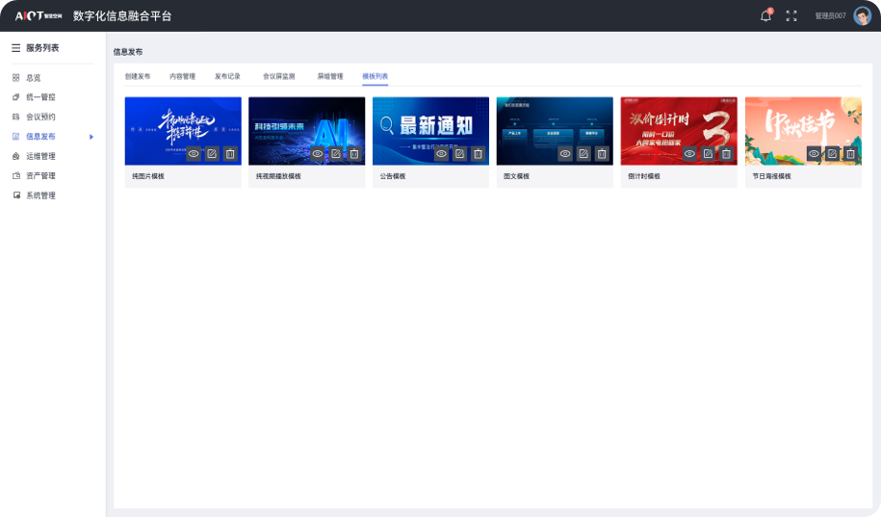Preview the 倒计时模板 template with eye icon
Screen dimensions: 881x518
[689, 153]
